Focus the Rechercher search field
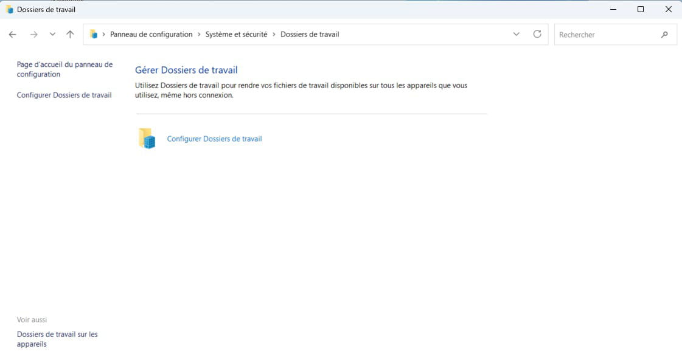The width and height of the screenshot is (682, 357). pyautogui.click(x=605, y=35)
